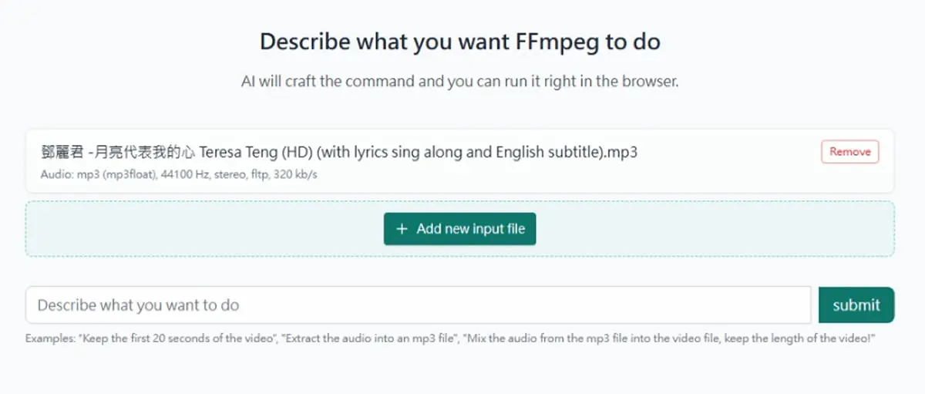Submit the FFmpeg description

point(856,305)
